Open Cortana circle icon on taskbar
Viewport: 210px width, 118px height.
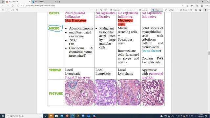(x=45, y=116)
